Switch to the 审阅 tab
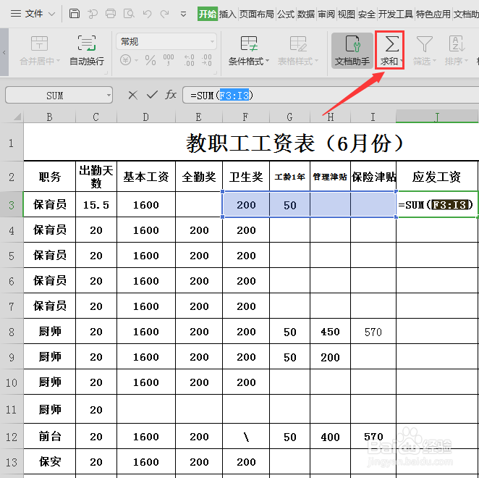Screen dimensions: 479x478 (326, 14)
